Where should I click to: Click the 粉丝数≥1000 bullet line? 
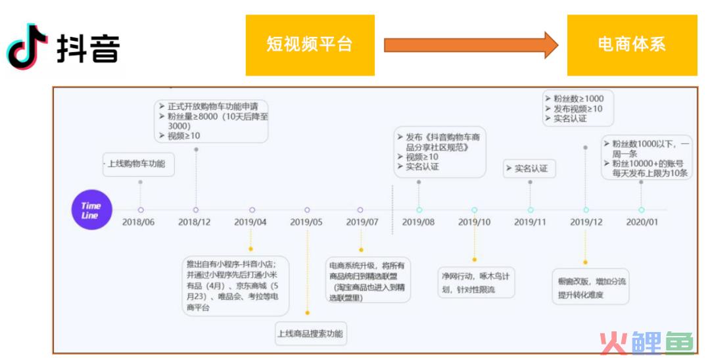tap(574, 99)
